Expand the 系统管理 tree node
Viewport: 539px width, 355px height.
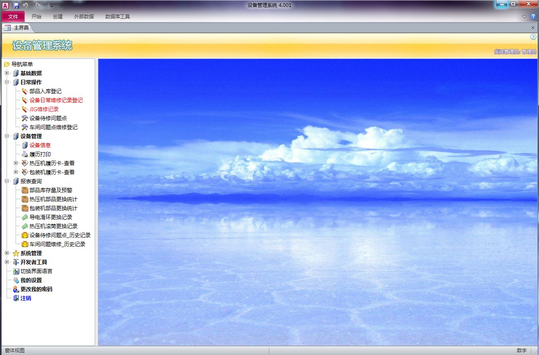coord(7,253)
